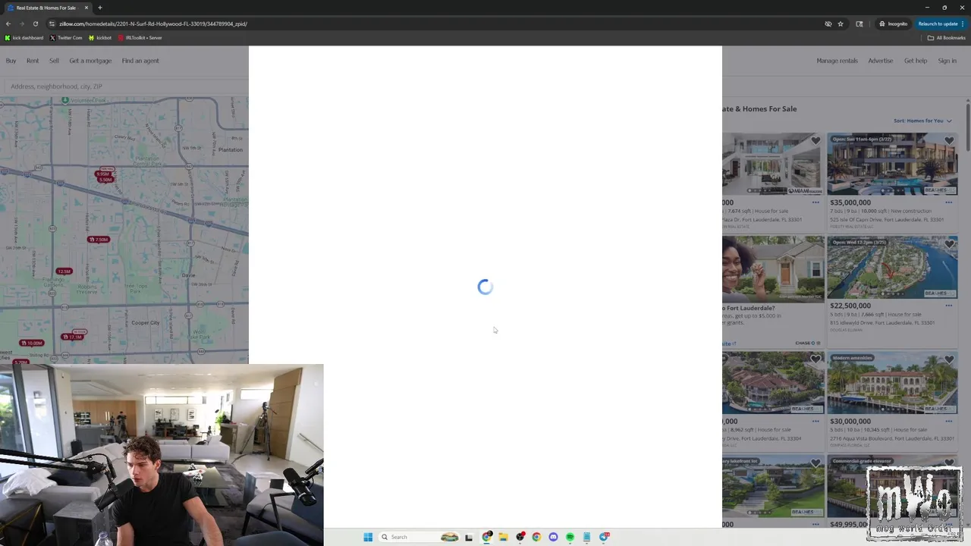
Task: Open the Incognito profile indicator
Action: coord(894,24)
